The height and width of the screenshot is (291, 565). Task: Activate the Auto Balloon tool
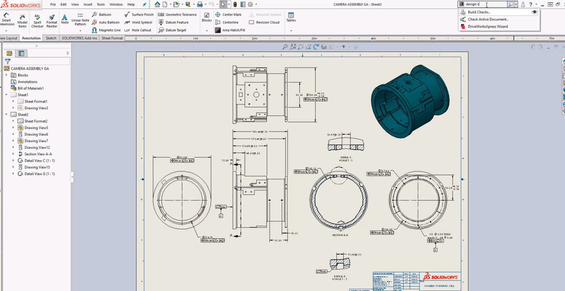pos(106,22)
